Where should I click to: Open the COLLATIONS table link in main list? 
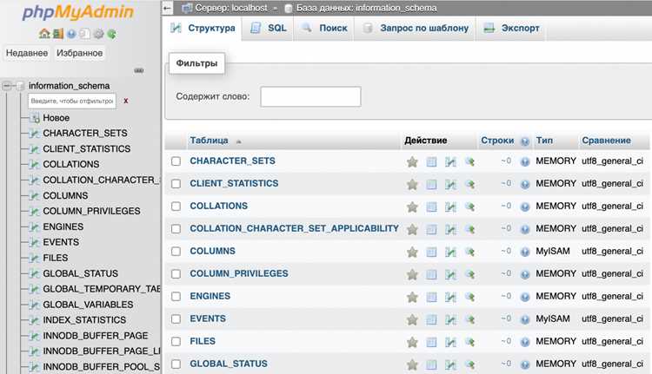tap(219, 206)
